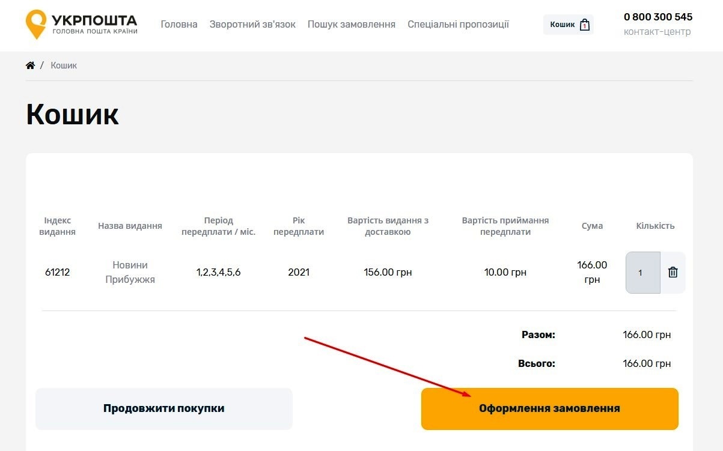Click the quantity input field
Viewport: 723px width, 451px height.
pyautogui.click(x=642, y=273)
